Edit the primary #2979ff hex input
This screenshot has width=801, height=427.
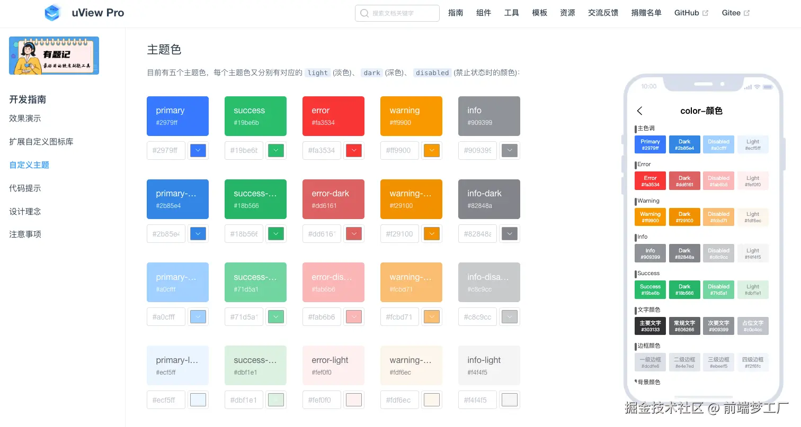(166, 150)
